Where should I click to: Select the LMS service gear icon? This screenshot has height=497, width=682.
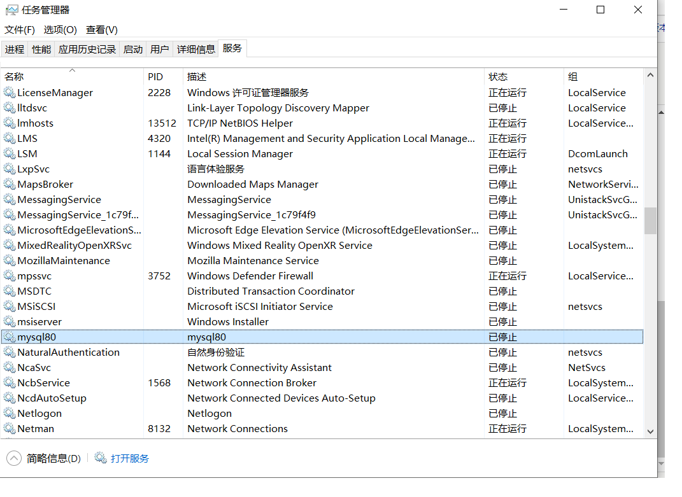tap(10, 138)
